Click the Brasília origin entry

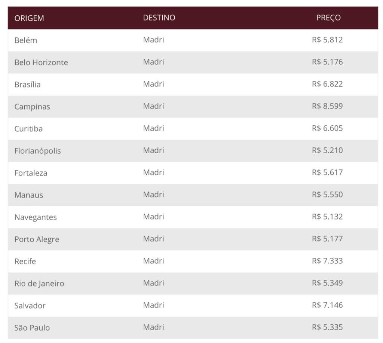pos(27,84)
